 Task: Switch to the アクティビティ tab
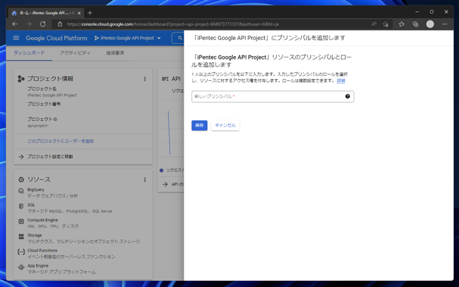(75, 53)
